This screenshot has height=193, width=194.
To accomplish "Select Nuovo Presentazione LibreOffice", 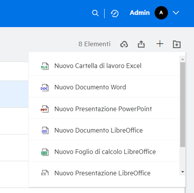I will tap(104, 173).
